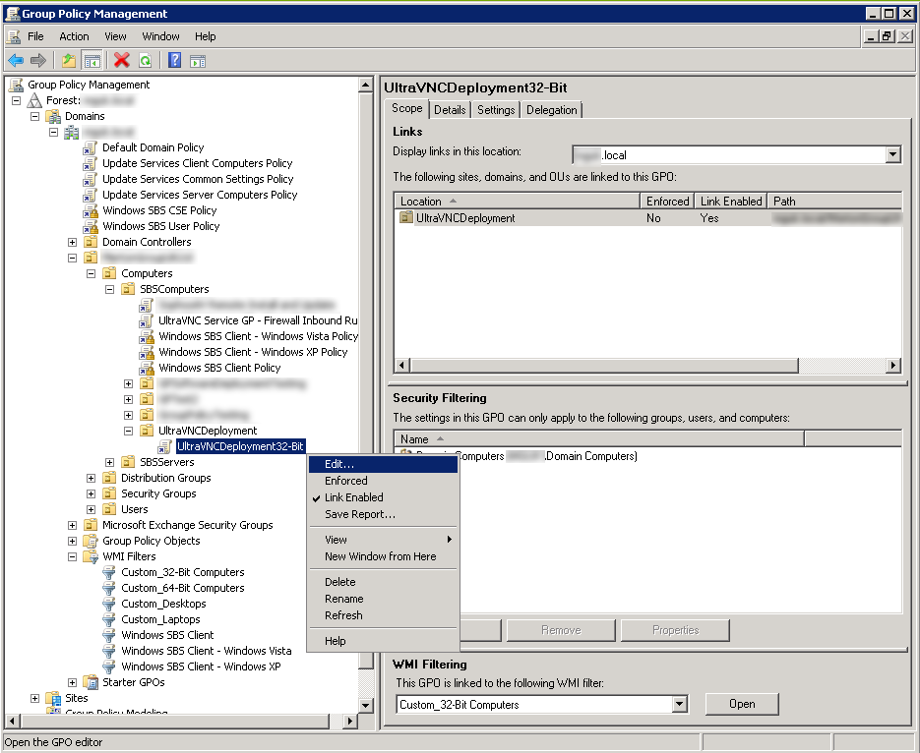The image size is (920, 753).
Task: Expand the View submenu in context menu
Action: [383, 540]
